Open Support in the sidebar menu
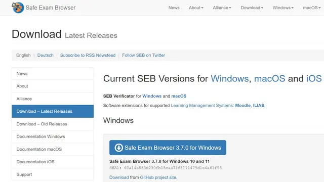This screenshot has width=324, height=182. click(53, 174)
